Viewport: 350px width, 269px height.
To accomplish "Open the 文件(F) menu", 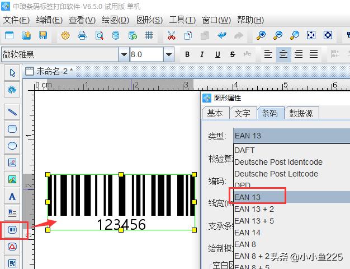I will tap(17, 20).
